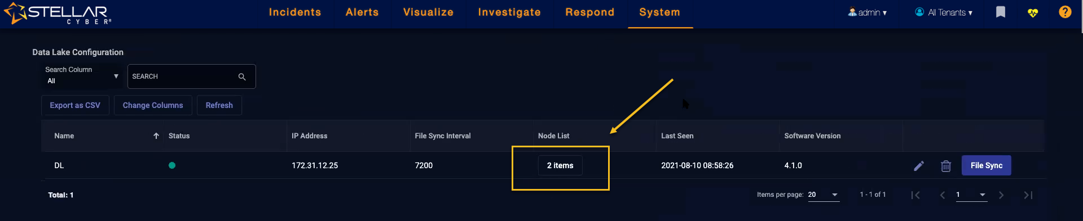Go to the previous page arrow

click(943, 195)
